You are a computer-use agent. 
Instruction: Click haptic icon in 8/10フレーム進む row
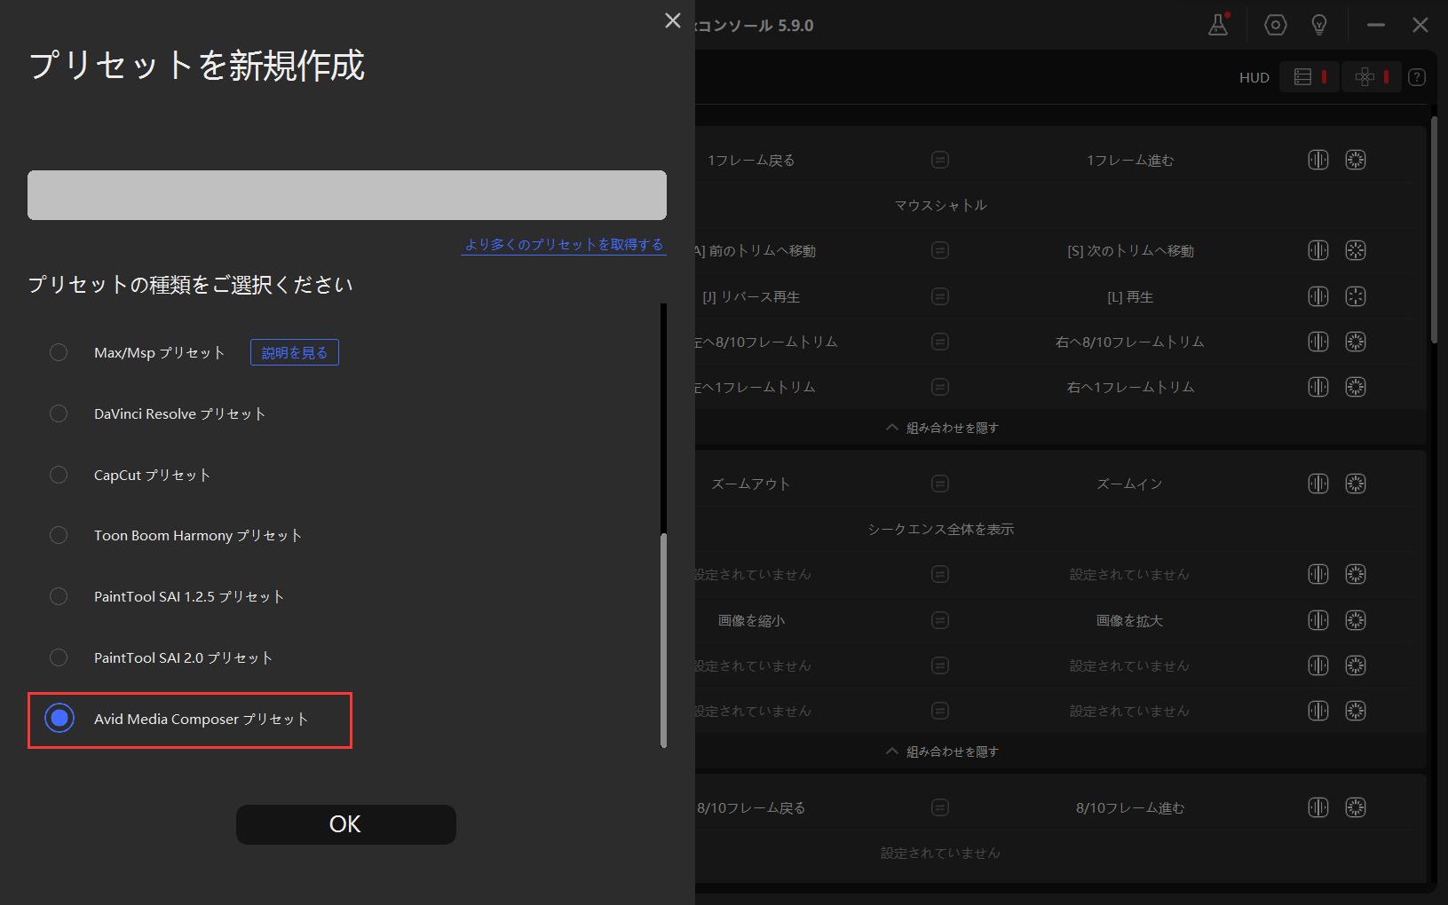pyautogui.click(x=1317, y=807)
